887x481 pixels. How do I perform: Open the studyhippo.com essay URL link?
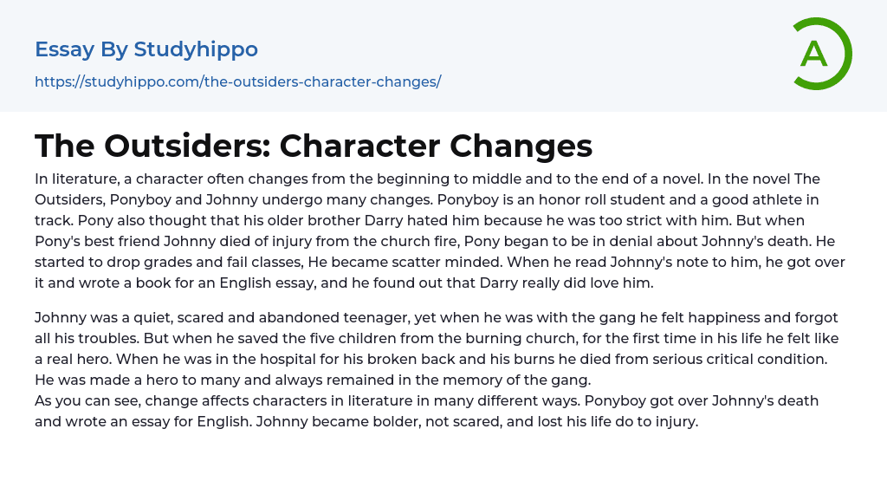[238, 81]
